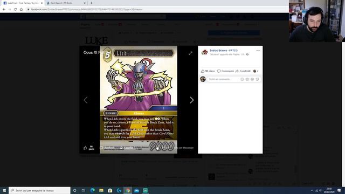The width and height of the screenshot is (345, 194).
Task: Go to the previous photo with left arrow
Action: (86, 100)
